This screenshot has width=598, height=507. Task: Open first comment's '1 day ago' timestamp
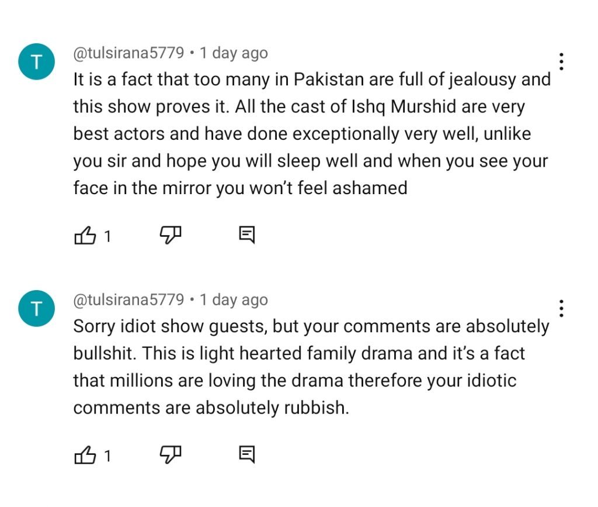[x=234, y=53]
